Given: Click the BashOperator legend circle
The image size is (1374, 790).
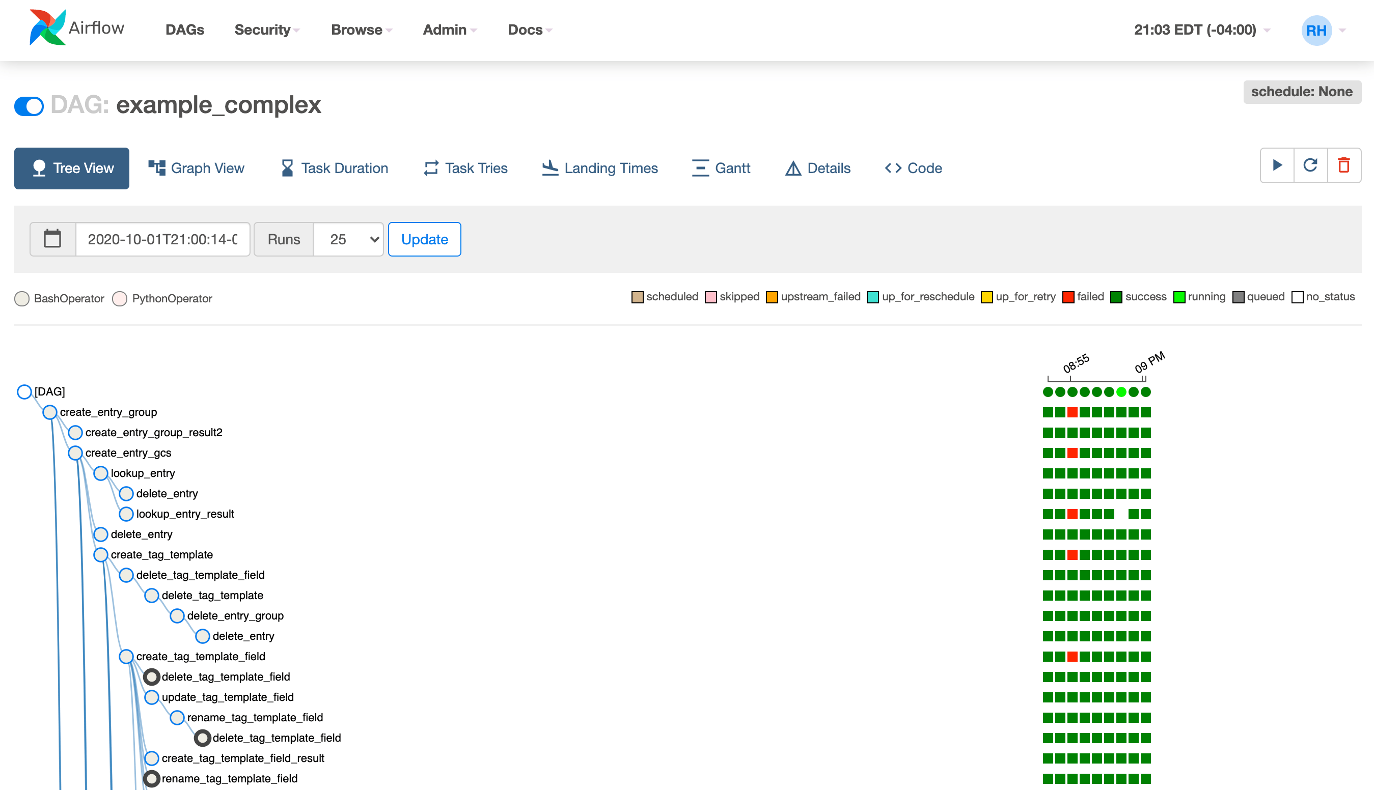Looking at the screenshot, I should (x=22, y=298).
